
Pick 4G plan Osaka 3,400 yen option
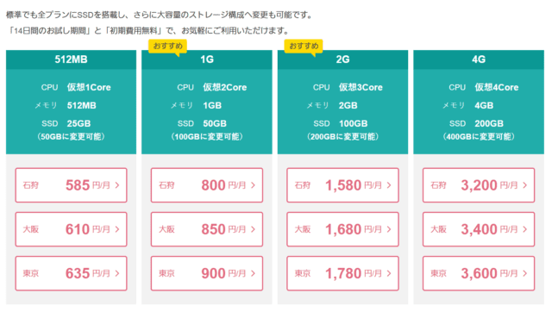click(479, 229)
